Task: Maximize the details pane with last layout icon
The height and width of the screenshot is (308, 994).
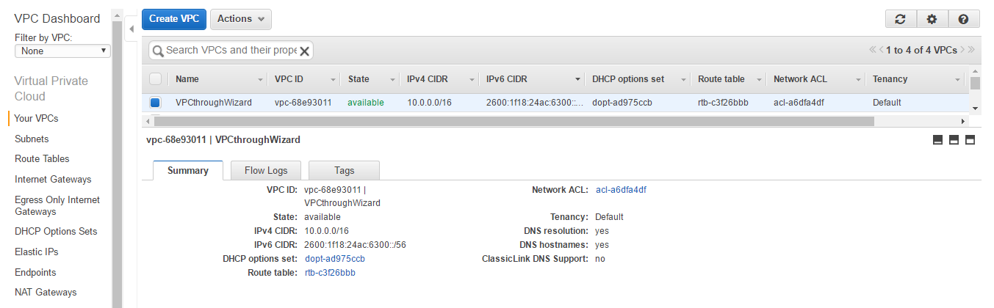Action: 970,140
